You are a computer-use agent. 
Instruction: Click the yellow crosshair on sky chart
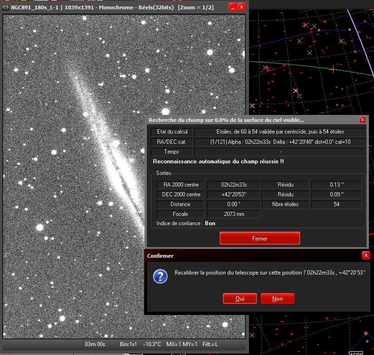pos(333,70)
